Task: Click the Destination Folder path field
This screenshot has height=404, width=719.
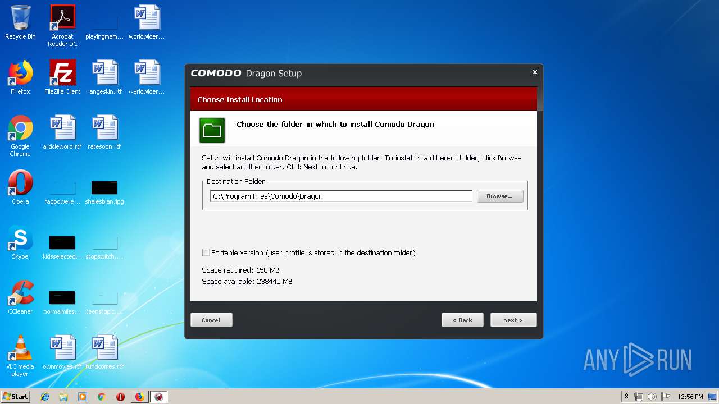Action: (342, 196)
